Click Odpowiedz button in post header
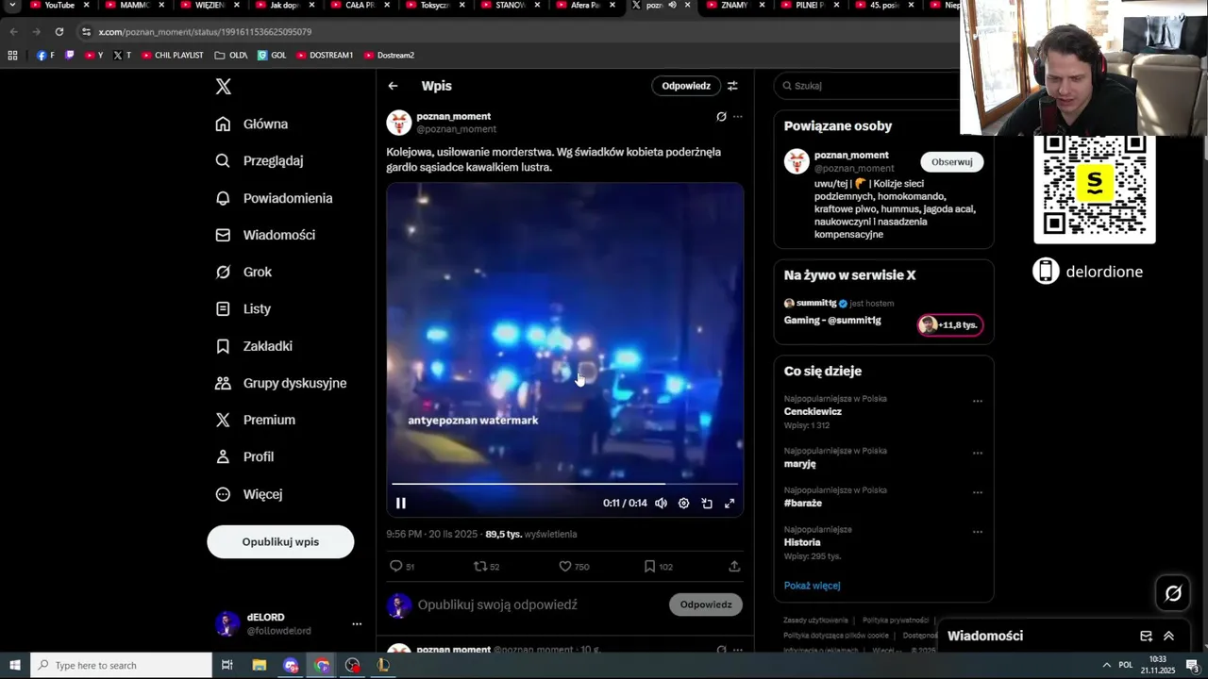The width and height of the screenshot is (1208, 679). (x=686, y=86)
